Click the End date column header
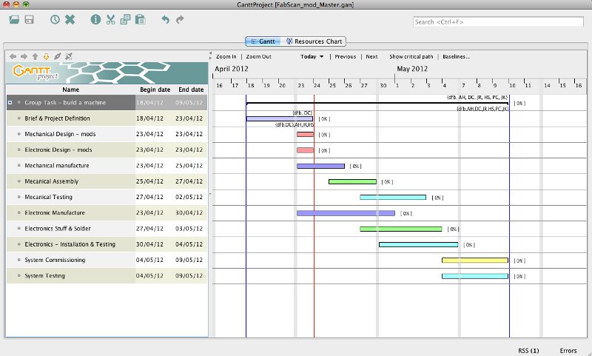 [x=191, y=90]
